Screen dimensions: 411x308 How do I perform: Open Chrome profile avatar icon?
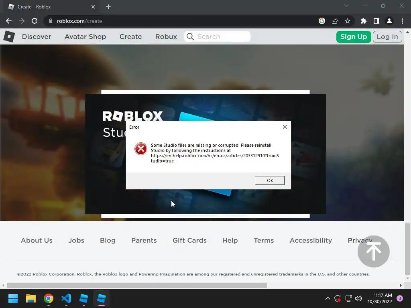(x=389, y=21)
